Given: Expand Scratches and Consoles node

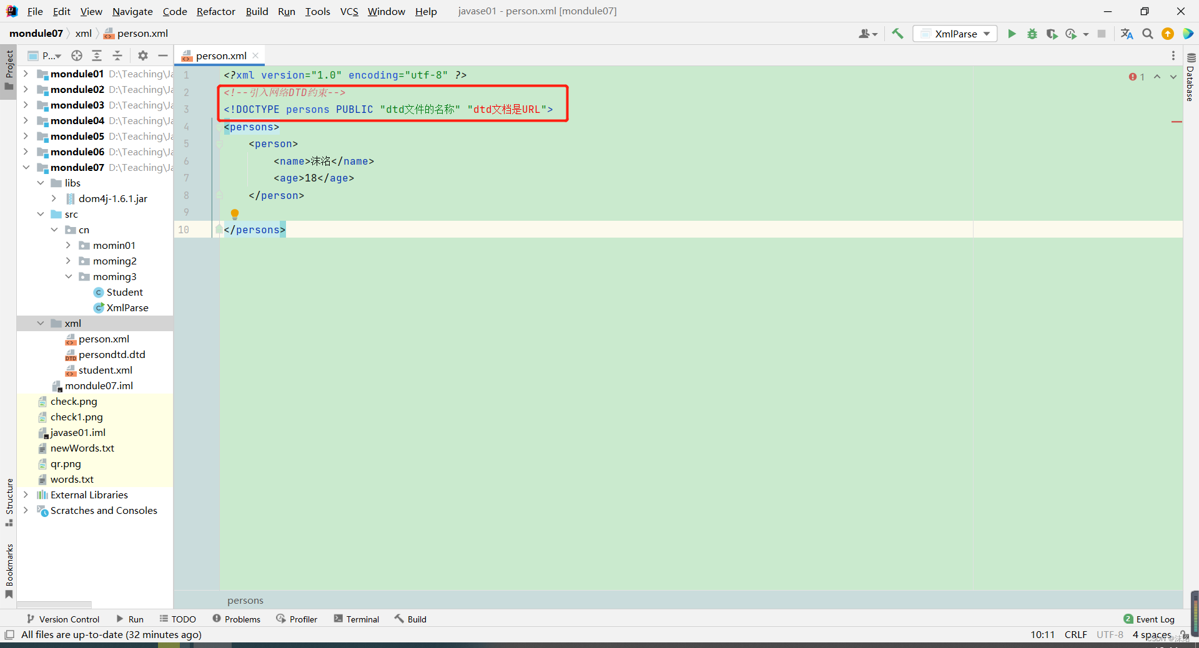Looking at the screenshot, I should point(26,510).
